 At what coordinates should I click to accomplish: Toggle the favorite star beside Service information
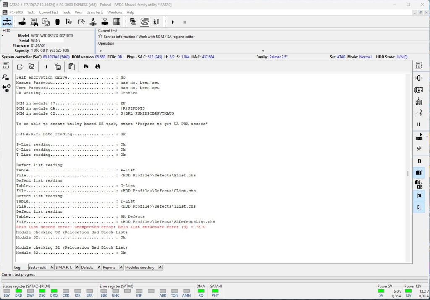tap(100, 36)
